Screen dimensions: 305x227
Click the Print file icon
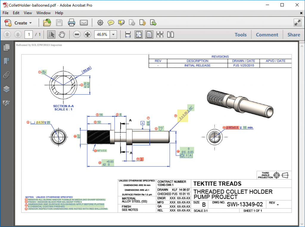click(x=71, y=23)
